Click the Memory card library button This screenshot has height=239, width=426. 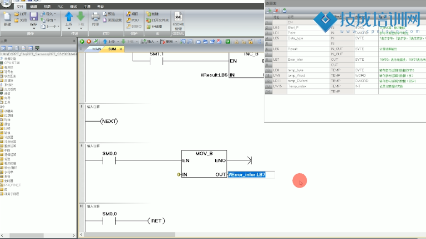click(154, 27)
